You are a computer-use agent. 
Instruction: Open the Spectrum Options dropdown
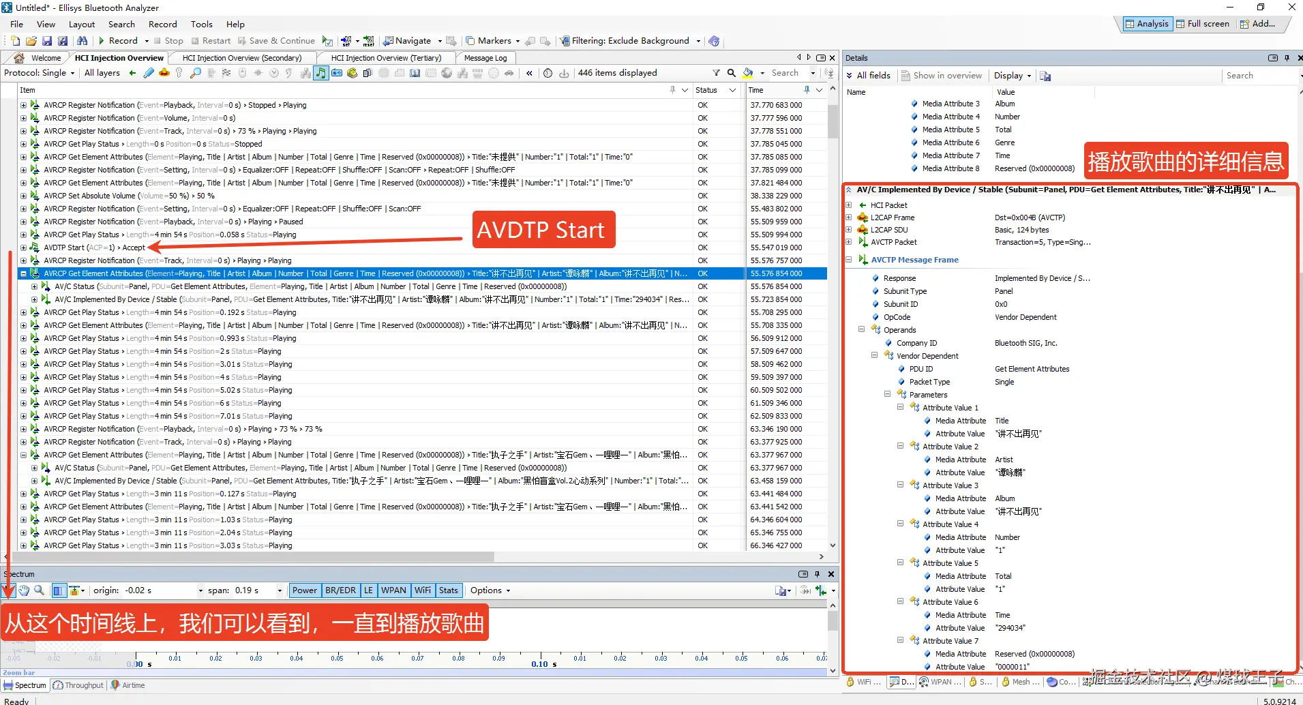490,590
